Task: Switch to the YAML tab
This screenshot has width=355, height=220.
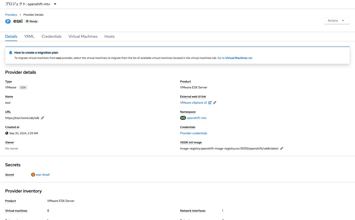Action: point(29,36)
